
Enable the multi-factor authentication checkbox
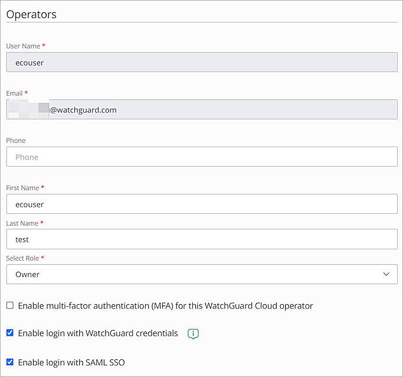[x=10, y=305]
